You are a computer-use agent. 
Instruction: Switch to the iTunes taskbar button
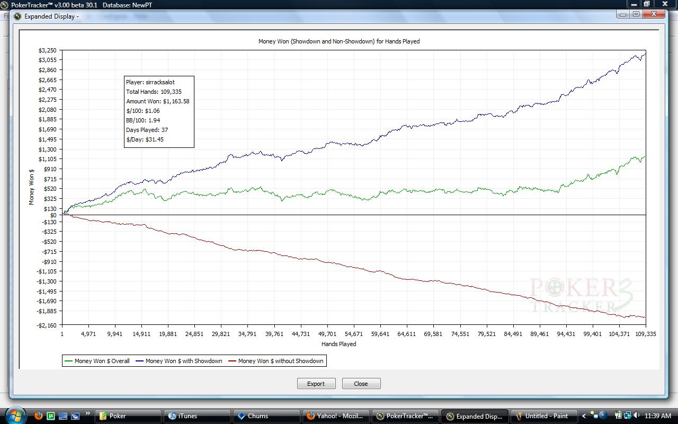pyautogui.click(x=197, y=416)
